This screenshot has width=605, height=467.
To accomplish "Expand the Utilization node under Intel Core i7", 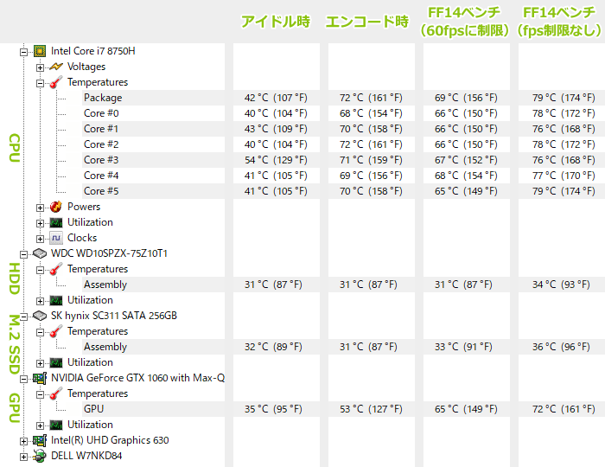I will (x=40, y=223).
